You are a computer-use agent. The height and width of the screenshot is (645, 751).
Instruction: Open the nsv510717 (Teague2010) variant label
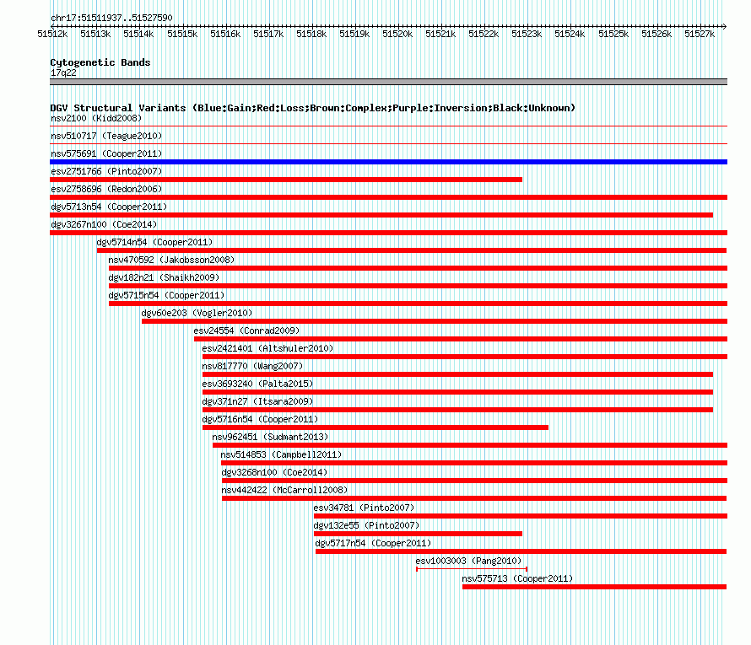pyautogui.click(x=106, y=136)
